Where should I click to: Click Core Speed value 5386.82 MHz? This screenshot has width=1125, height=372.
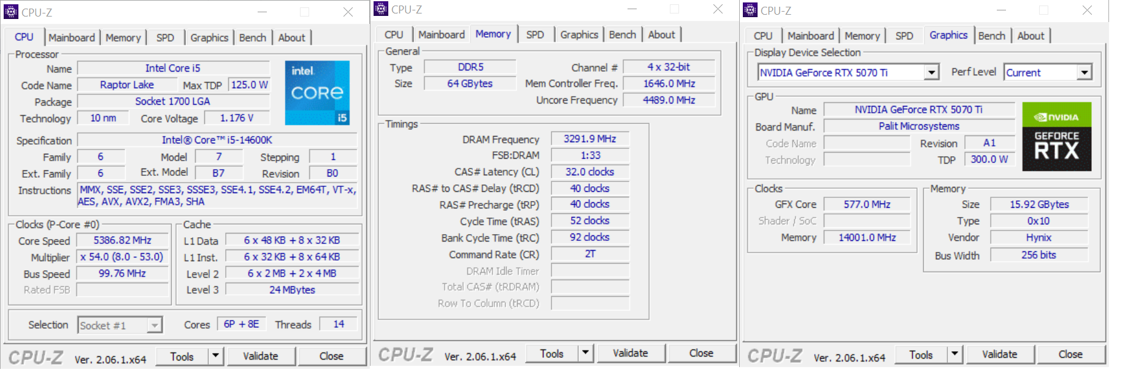[x=123, y=240]
